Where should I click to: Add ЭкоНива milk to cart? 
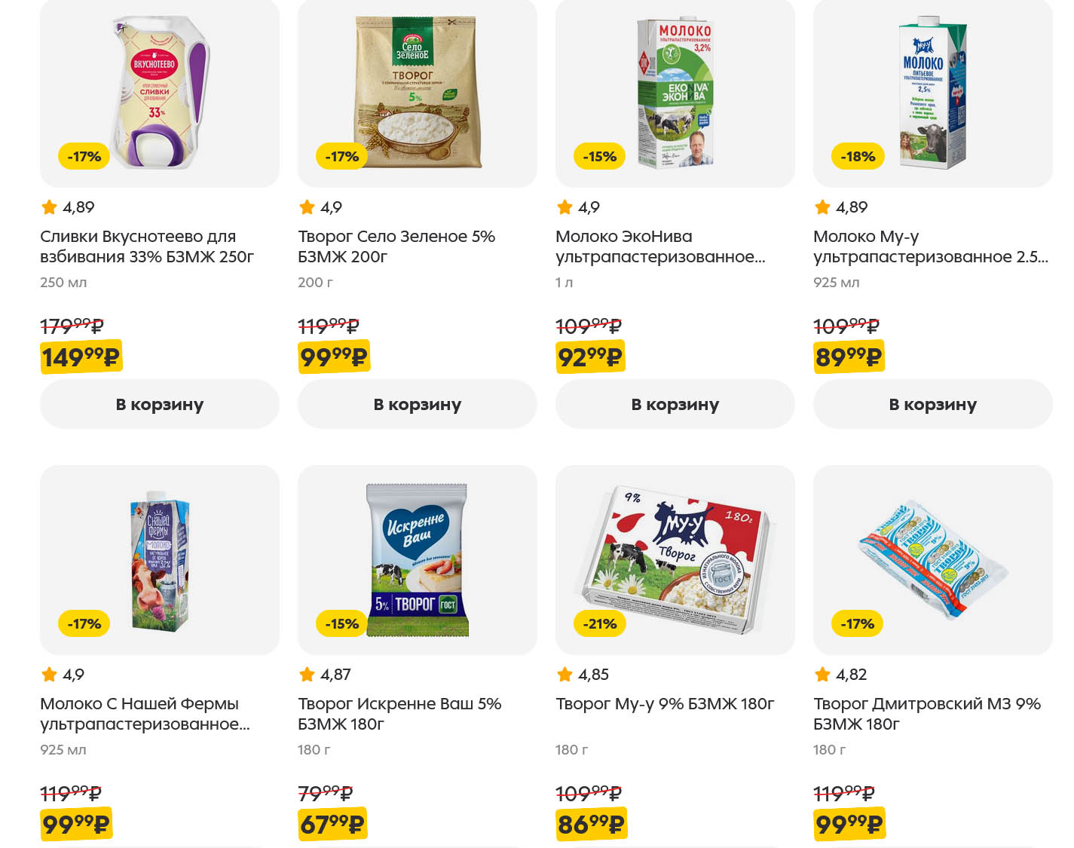(x=675, y=404)
